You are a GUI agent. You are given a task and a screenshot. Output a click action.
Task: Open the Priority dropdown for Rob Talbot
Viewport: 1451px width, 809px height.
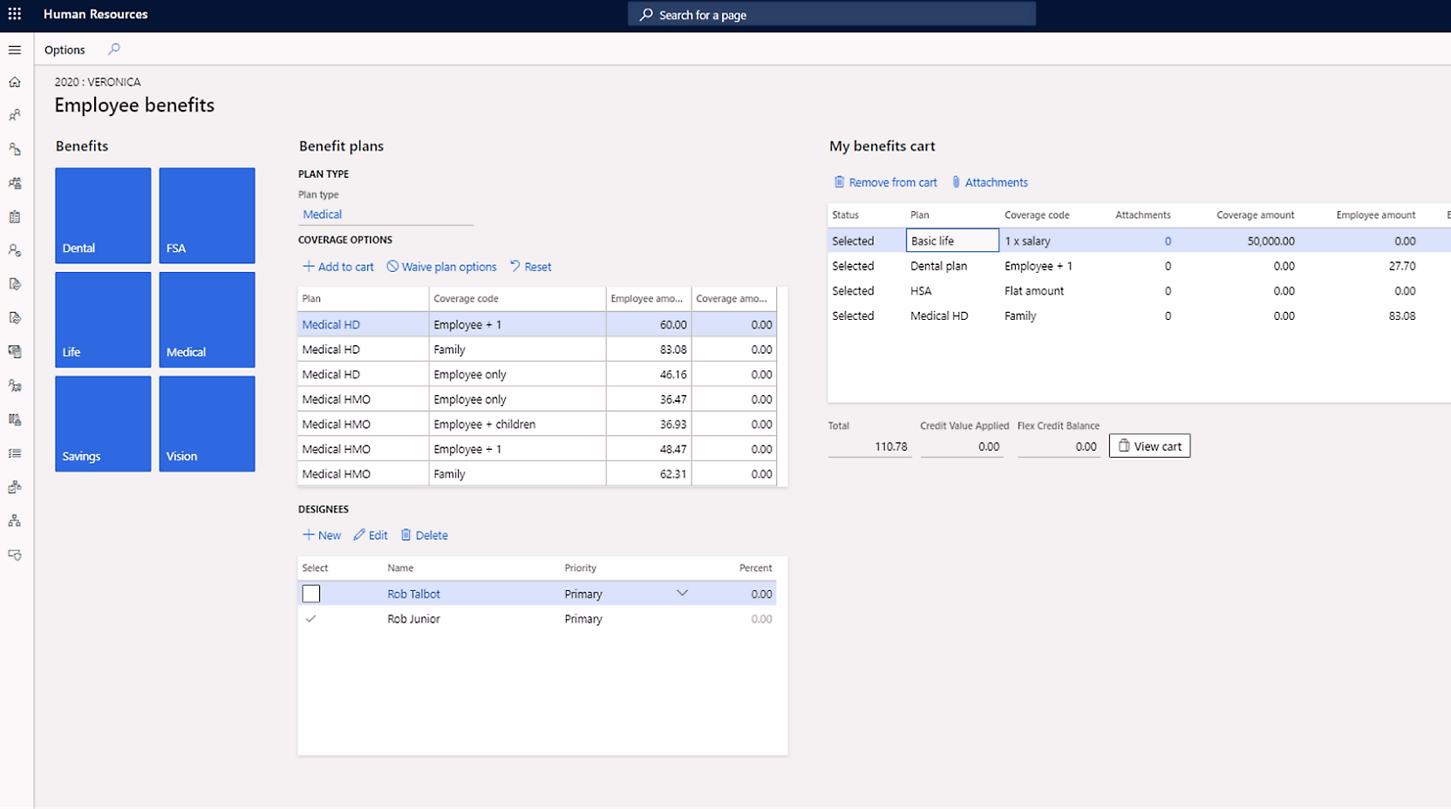(x=682, y=594)
